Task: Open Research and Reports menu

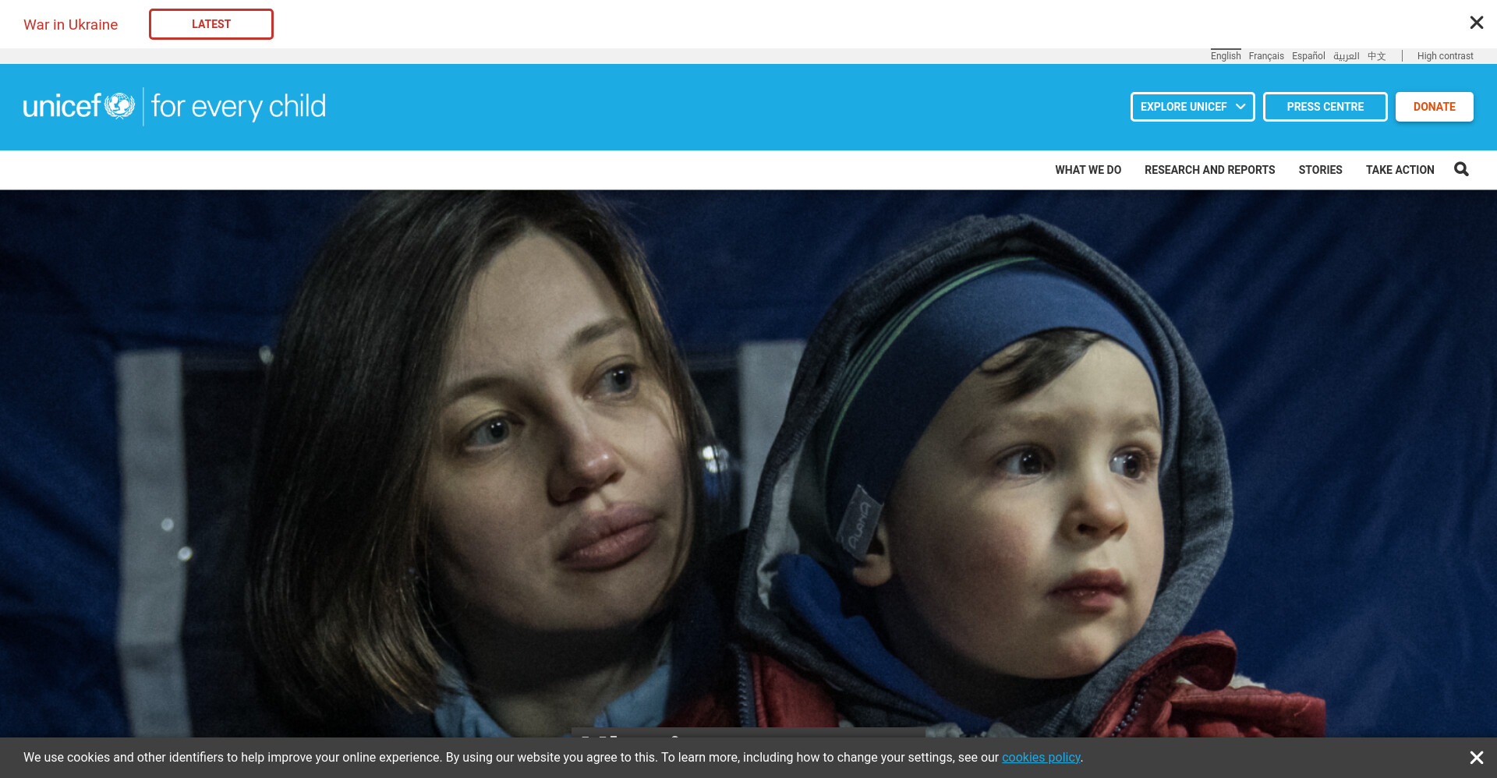Action: (1209, 170)
